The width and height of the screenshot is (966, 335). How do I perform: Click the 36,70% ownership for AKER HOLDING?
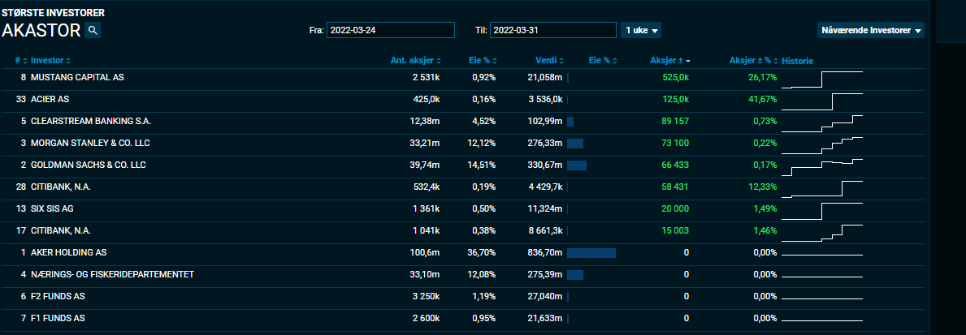481,252
